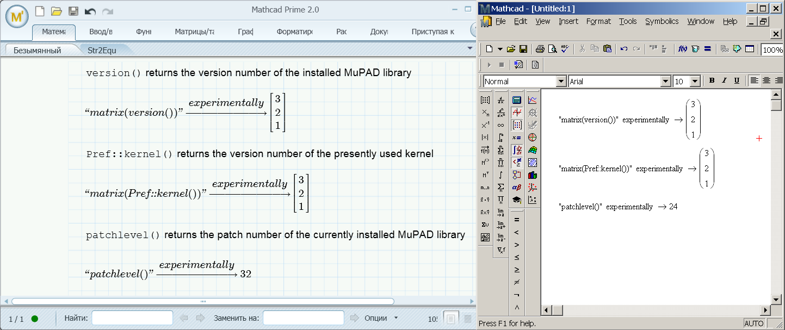
Task: Toggle Italic text formatting
Action: 724,80
